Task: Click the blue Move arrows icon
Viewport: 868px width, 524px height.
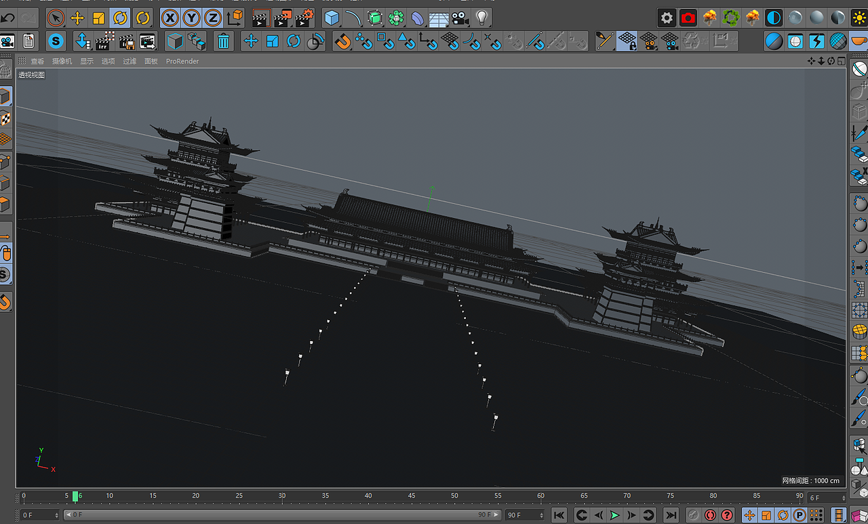Action: [x=251, y=41]
